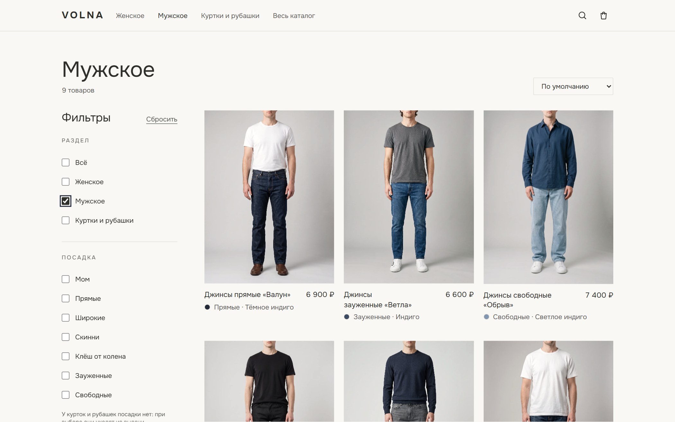This screenshot has height=422, width=675.
Task: Open the Мужское navigation item
Action: coord(173,16)
